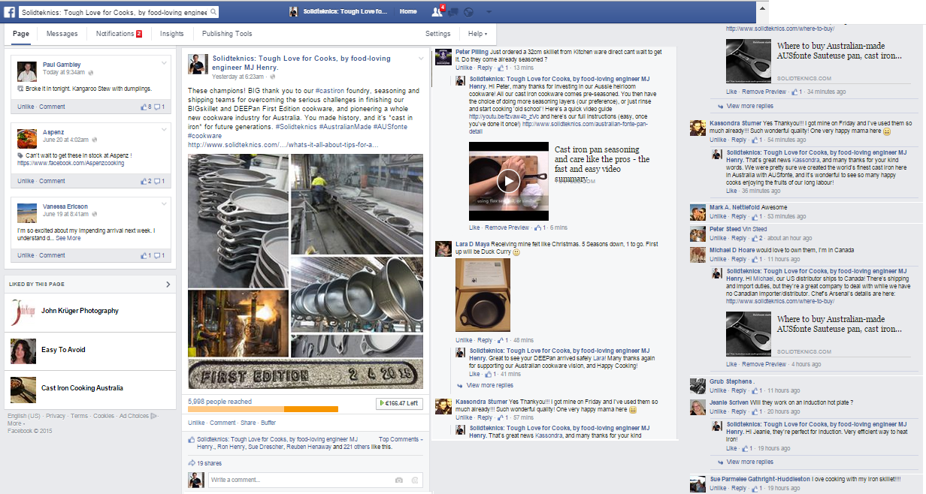Viewport: 926px width, 494px height.
Task: Click the €166.47 Left boost button
Action: (399, 404)
